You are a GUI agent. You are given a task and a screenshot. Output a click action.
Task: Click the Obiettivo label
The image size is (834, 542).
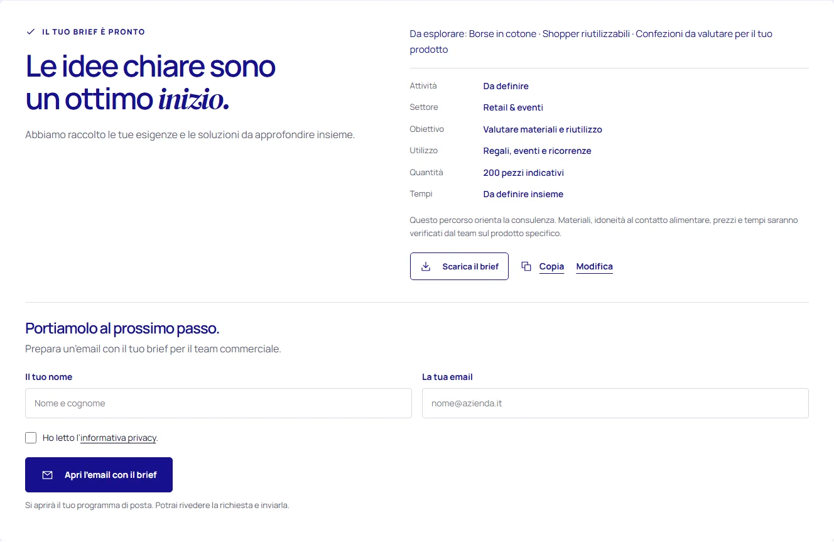tap(427, 129)
